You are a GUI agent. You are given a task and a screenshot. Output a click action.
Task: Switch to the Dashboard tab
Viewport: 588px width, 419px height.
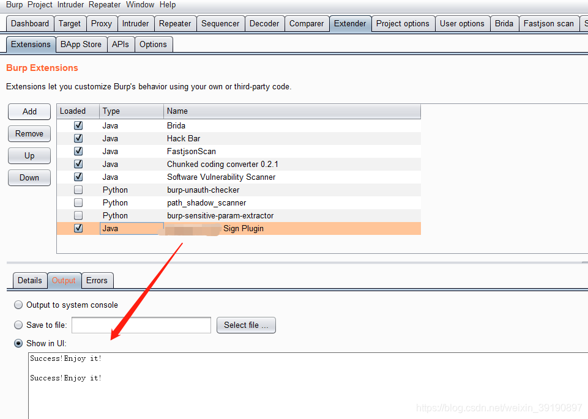click(x=30, y=24)
